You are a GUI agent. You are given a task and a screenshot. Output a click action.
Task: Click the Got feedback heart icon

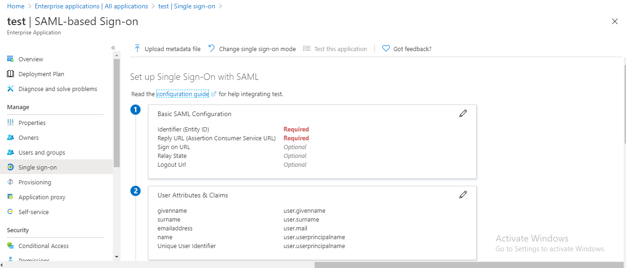(386, 48)
